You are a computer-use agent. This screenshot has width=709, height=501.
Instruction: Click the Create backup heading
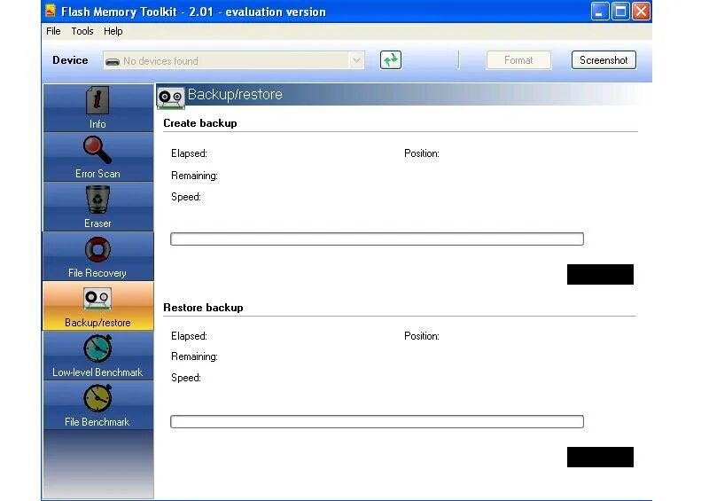pyautogui.click(x=200, y=123)
